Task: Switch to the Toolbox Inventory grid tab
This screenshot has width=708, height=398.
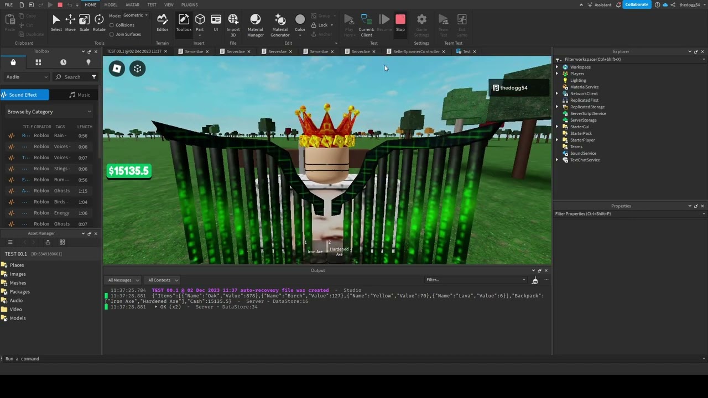Action: tap(38, 62)
